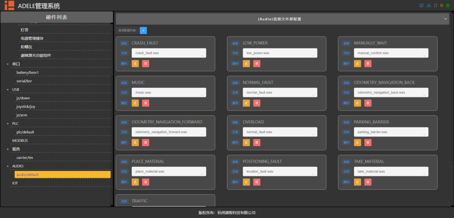Click the green checkmark status icon

point(448,5)
